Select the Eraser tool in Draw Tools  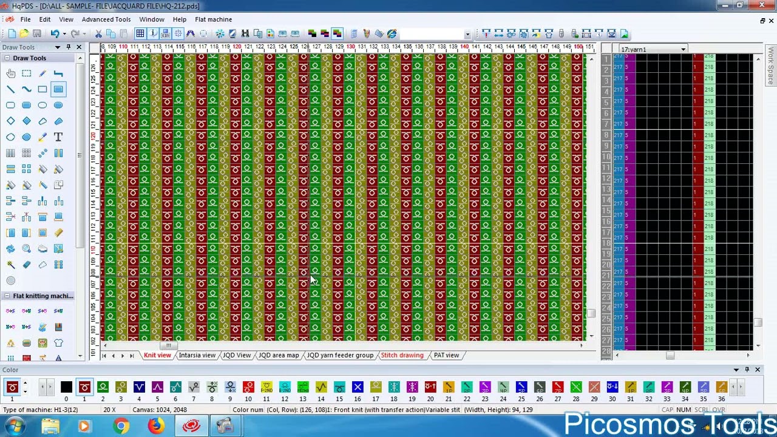tap(27, 265)
